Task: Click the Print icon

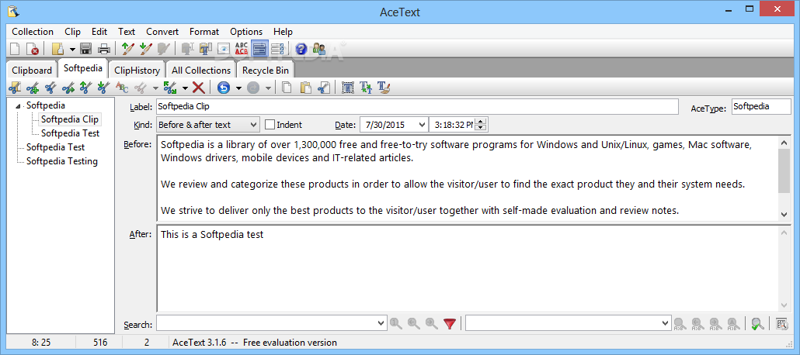Action: 104,49
